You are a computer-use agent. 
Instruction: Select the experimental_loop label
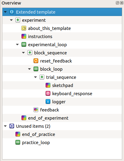click(x=47, y=45)
